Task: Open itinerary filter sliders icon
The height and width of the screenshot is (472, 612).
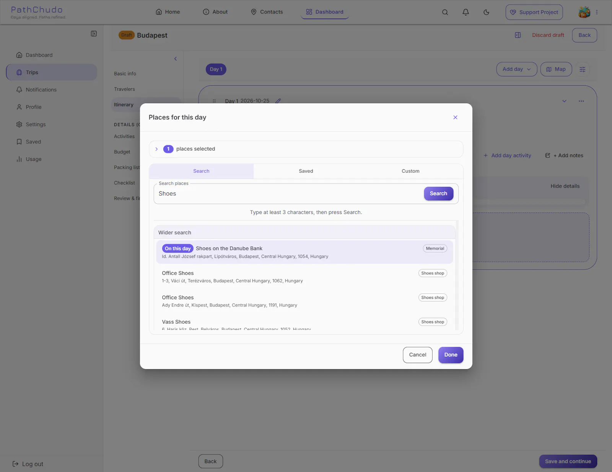Action: 583,70
